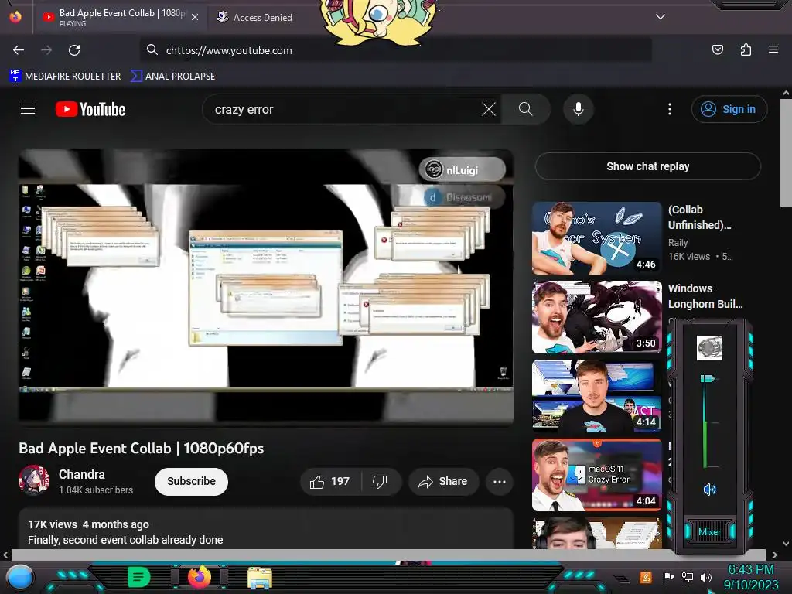This screenshot has width=792, height=594.
Task: Close the Bad Apple Event Collab tab
Action: coord(195,17)
